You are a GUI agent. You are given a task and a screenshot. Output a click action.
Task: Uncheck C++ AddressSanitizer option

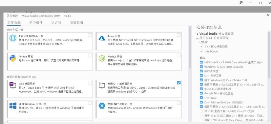pos(201,102)
